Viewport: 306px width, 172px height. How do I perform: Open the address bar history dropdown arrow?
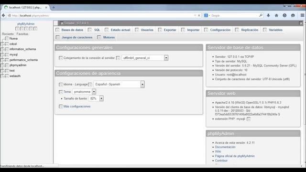[195, 15]
